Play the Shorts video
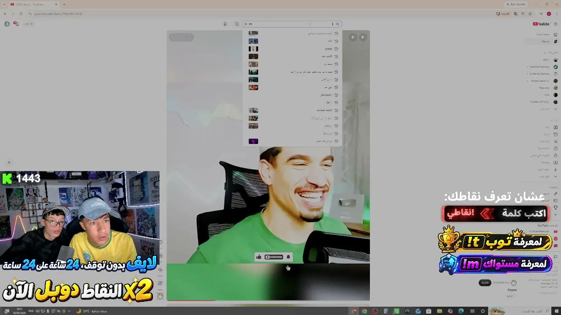Viewport: 561px width, 315px height. [x=363, y=37]
